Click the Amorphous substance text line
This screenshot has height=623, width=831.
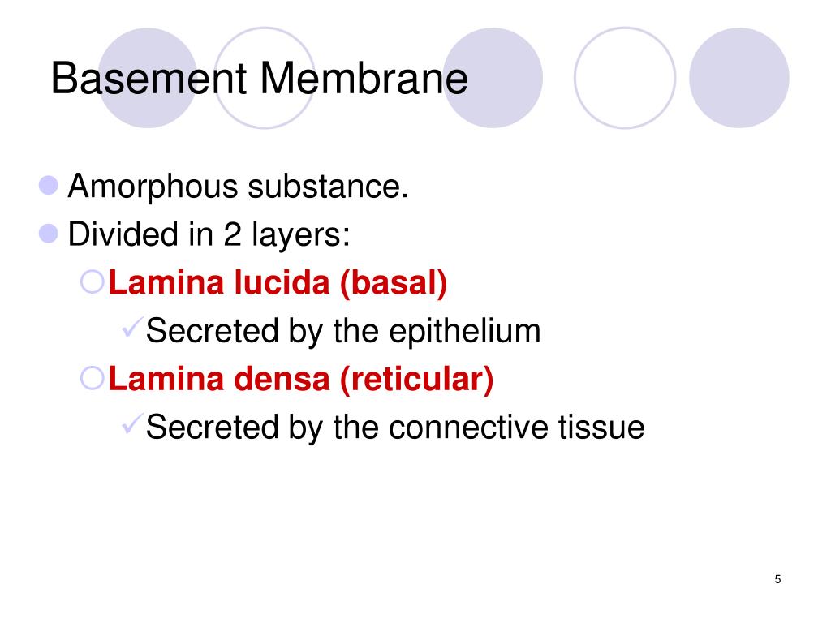click(239, 187)
